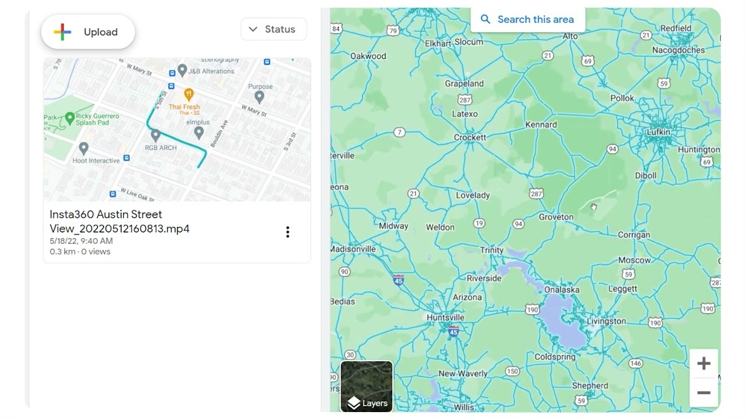Image resolution: width=745 pixels, height=419 pixels.
Task: Open the three-dot menu for Insta360 video
Action: pyautogui.click(x=288, y=232)
